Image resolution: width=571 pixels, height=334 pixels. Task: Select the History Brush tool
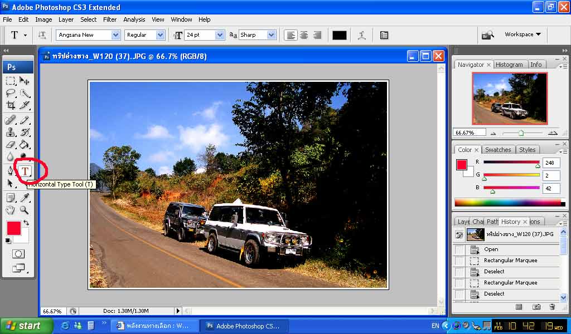point(25,132)
